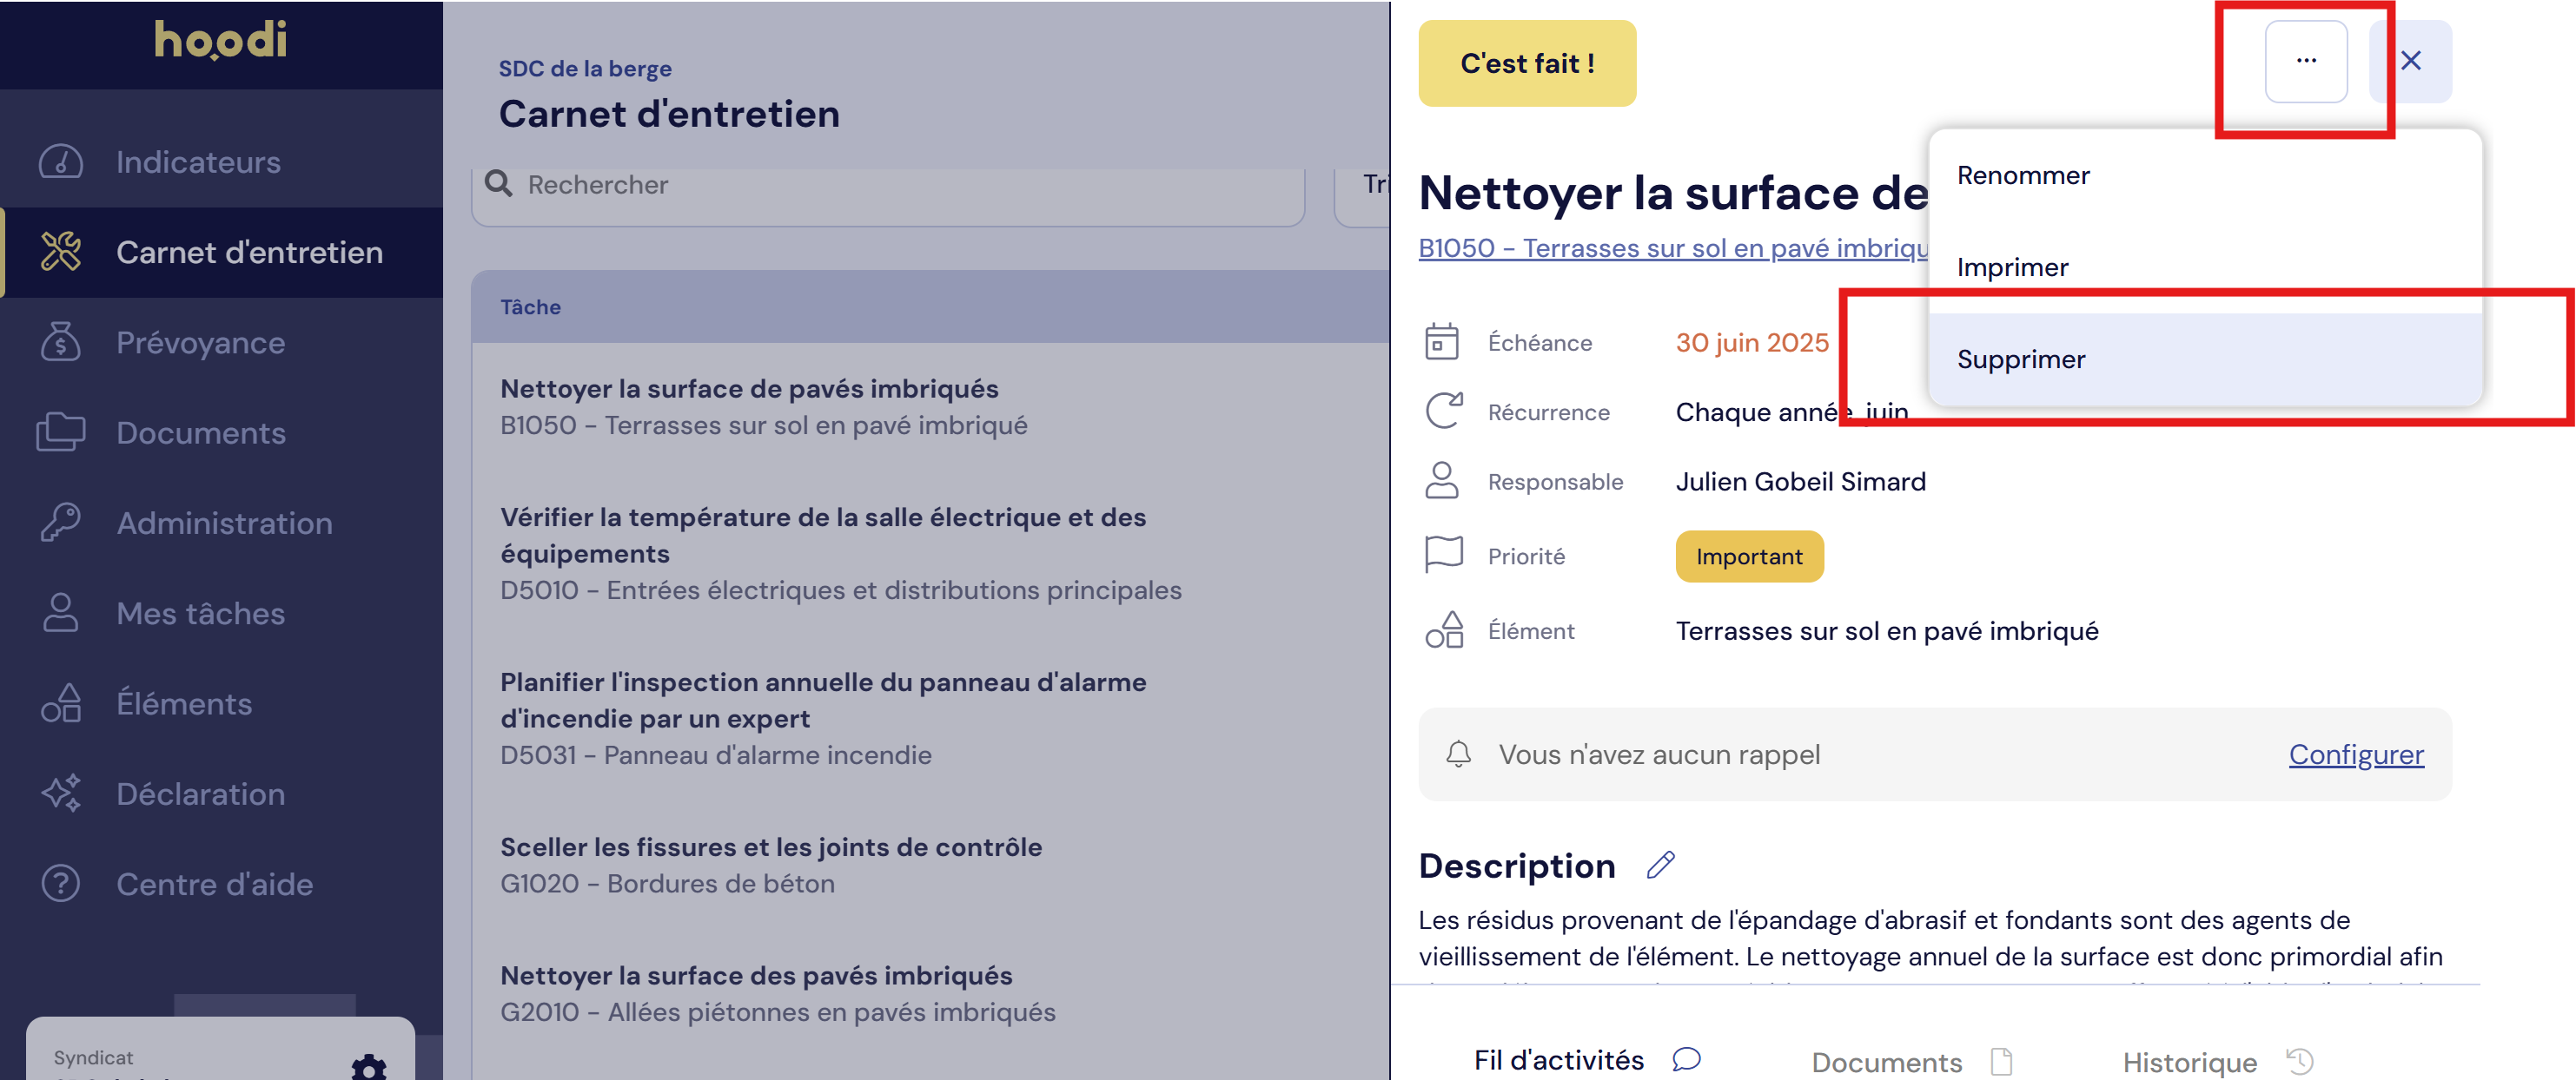Viewport: 2576px width, 1080px height.
Task: Click the Important priority badge
Action: (x=1748, y=556)
